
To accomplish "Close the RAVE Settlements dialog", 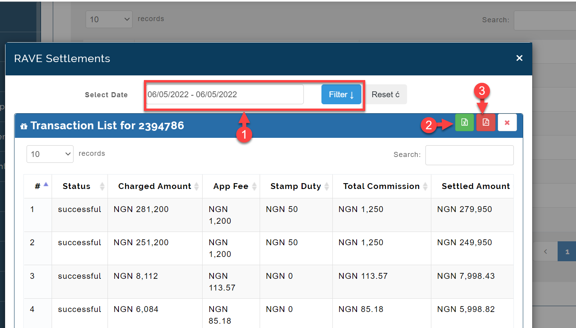I will 519,58.
